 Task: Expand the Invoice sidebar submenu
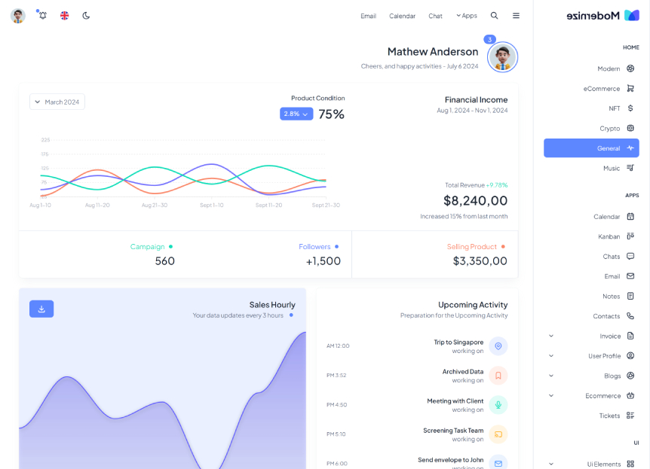coord(551,336)
